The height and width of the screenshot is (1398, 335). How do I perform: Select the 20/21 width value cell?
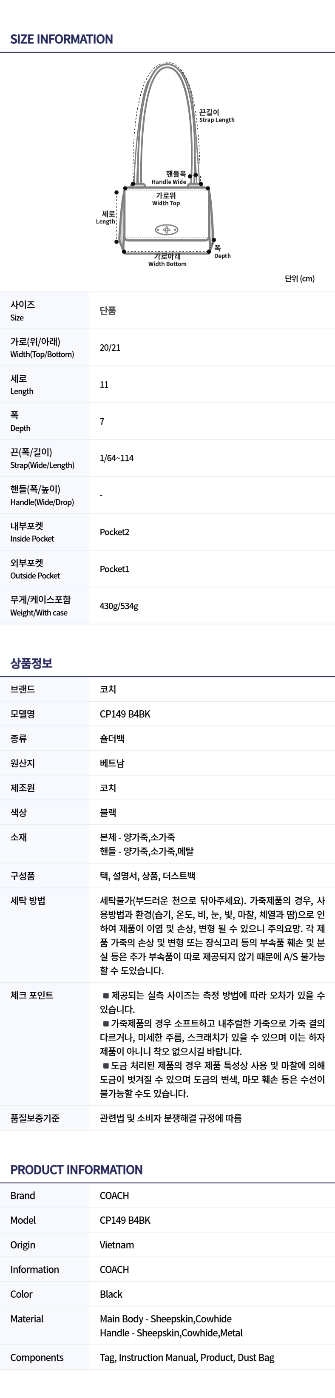pyautogui.click(x=110, y=347)
